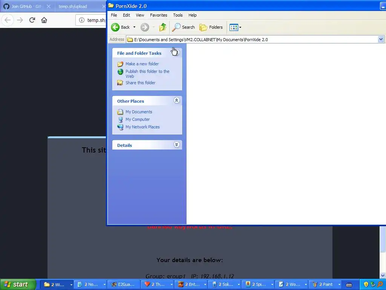The height and width of the screenshot is (290, 386).
Task: Open the Edit menu
Action: click(126, 15)
